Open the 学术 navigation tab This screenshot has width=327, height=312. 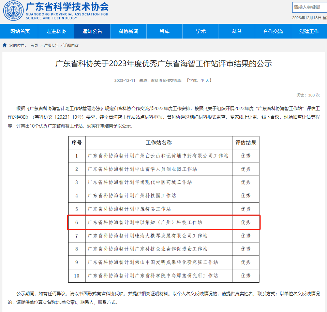point(200,31)
